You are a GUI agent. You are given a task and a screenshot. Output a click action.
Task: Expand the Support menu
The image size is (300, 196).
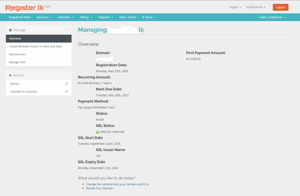105,17
